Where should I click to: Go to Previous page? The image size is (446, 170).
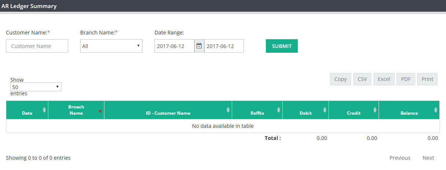pyautogui.click(x=400, y=158)
